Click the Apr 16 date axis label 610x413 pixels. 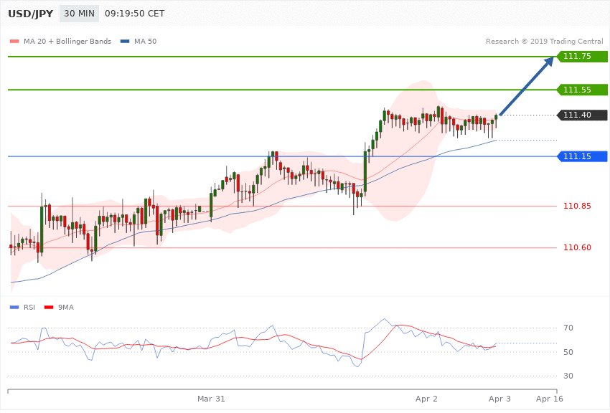[x=549, y=399]
